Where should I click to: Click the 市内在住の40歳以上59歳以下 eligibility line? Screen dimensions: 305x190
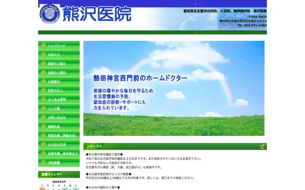[x=140, y=178]
